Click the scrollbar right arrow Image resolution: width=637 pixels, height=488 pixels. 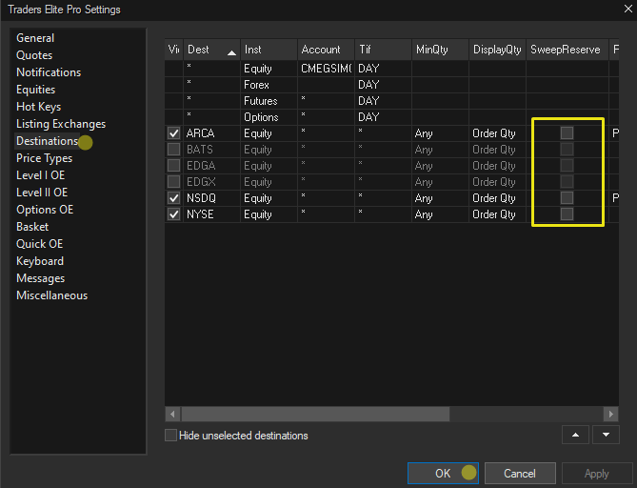(610, 414)
